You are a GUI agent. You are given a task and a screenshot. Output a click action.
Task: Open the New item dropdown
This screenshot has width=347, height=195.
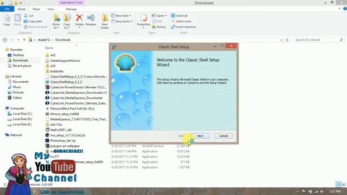[121, 16]
